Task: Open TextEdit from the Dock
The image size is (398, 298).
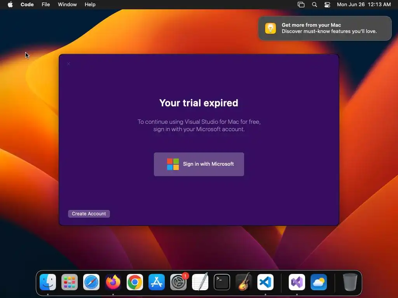Action: (x=200, y=282)
